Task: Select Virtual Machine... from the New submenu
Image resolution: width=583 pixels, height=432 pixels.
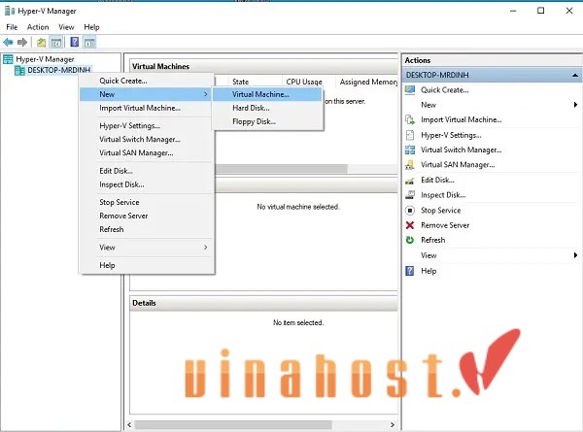Action: (x=260, y=94)
